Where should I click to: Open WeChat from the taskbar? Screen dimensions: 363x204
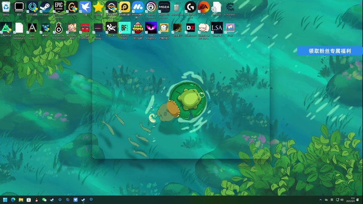click(x=44, y=199)
